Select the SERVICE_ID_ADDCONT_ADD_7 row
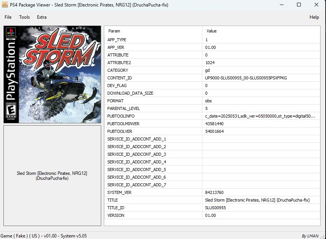The image size is (326, 239). coord(212,185)
